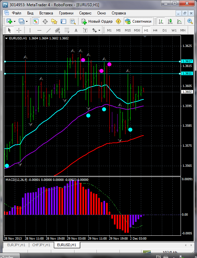This screenshot has height=258, width=197.
Task: Open the Navigator folder-star icon
Action: pyautogui.click(x=54, y=21)
